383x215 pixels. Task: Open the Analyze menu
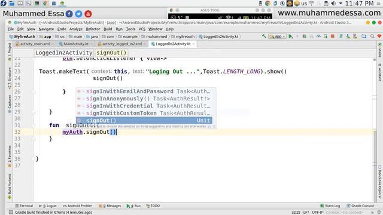(x=76, y=29)
